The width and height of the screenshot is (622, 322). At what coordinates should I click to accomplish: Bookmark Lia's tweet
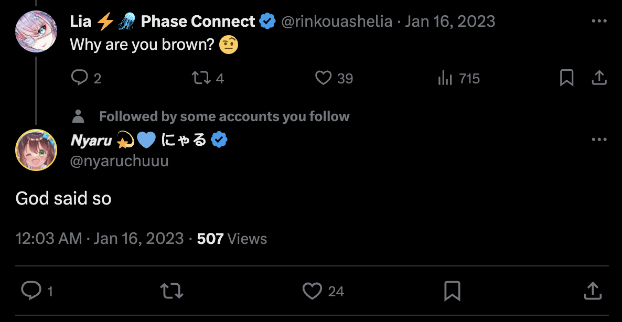566,78
